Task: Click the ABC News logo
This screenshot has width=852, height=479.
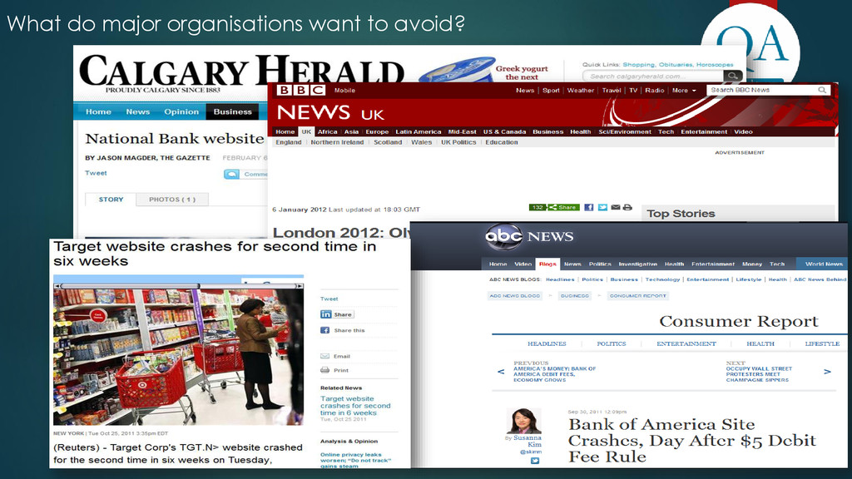Action: (x=528, y=236)
